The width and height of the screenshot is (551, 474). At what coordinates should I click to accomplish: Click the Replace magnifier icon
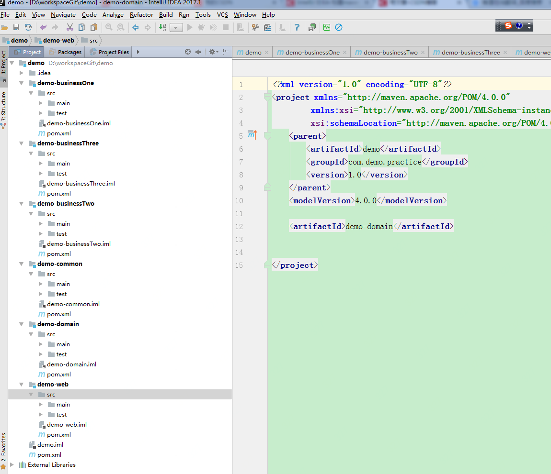[121, 27]
